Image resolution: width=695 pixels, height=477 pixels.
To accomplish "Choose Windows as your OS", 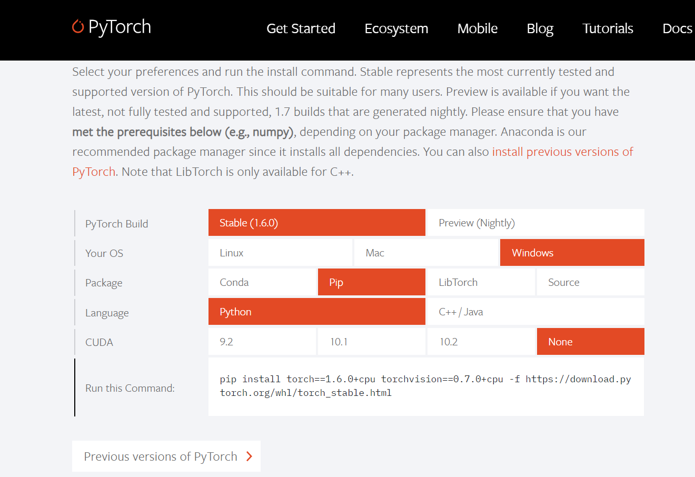I will pos(572,253).
